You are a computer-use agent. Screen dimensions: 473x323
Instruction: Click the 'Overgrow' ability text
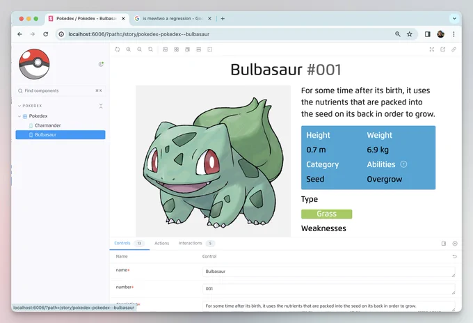coord(384,180)
